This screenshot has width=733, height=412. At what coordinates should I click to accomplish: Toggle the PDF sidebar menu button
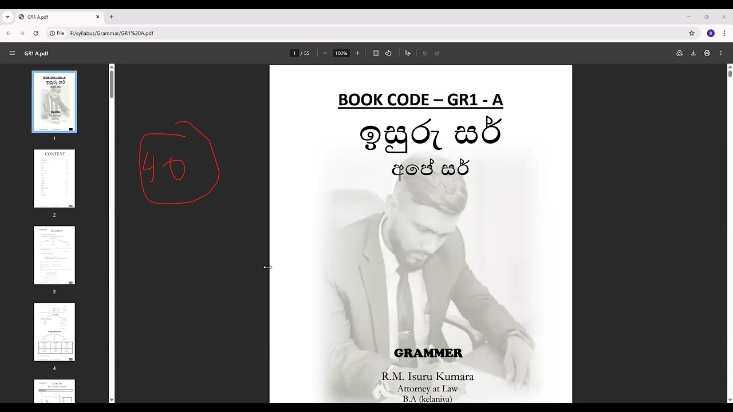[x=12, y=53]
